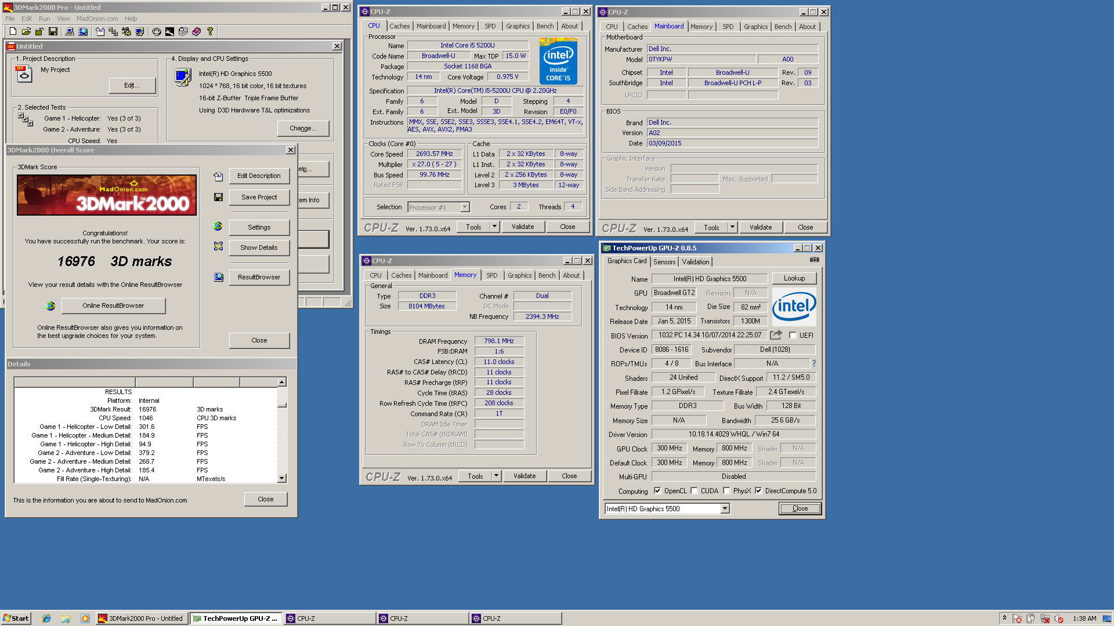The image size is (1114, 626).
Task: Click the globe icon beside Online ResultBrowser
Action: (51, 305)
